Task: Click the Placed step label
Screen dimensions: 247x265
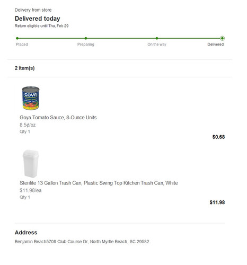Action: [x=22, y=45]
